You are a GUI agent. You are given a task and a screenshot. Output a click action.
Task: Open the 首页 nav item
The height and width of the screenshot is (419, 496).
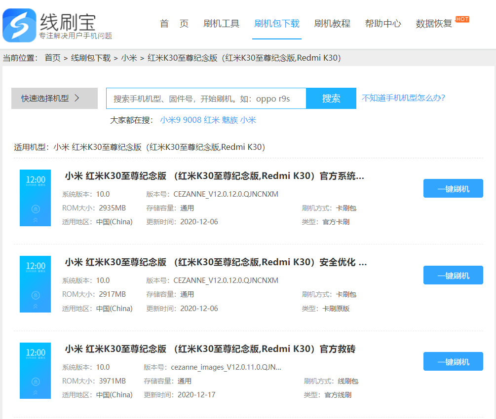coord(174,24)
